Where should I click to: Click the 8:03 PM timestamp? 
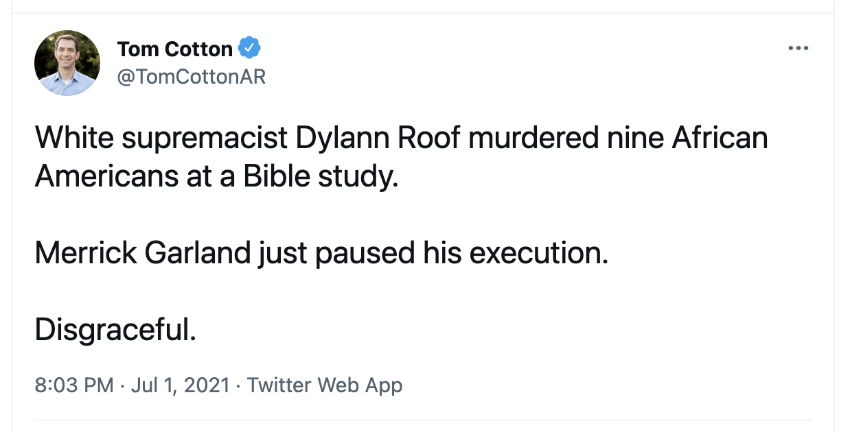pos(73,385)
